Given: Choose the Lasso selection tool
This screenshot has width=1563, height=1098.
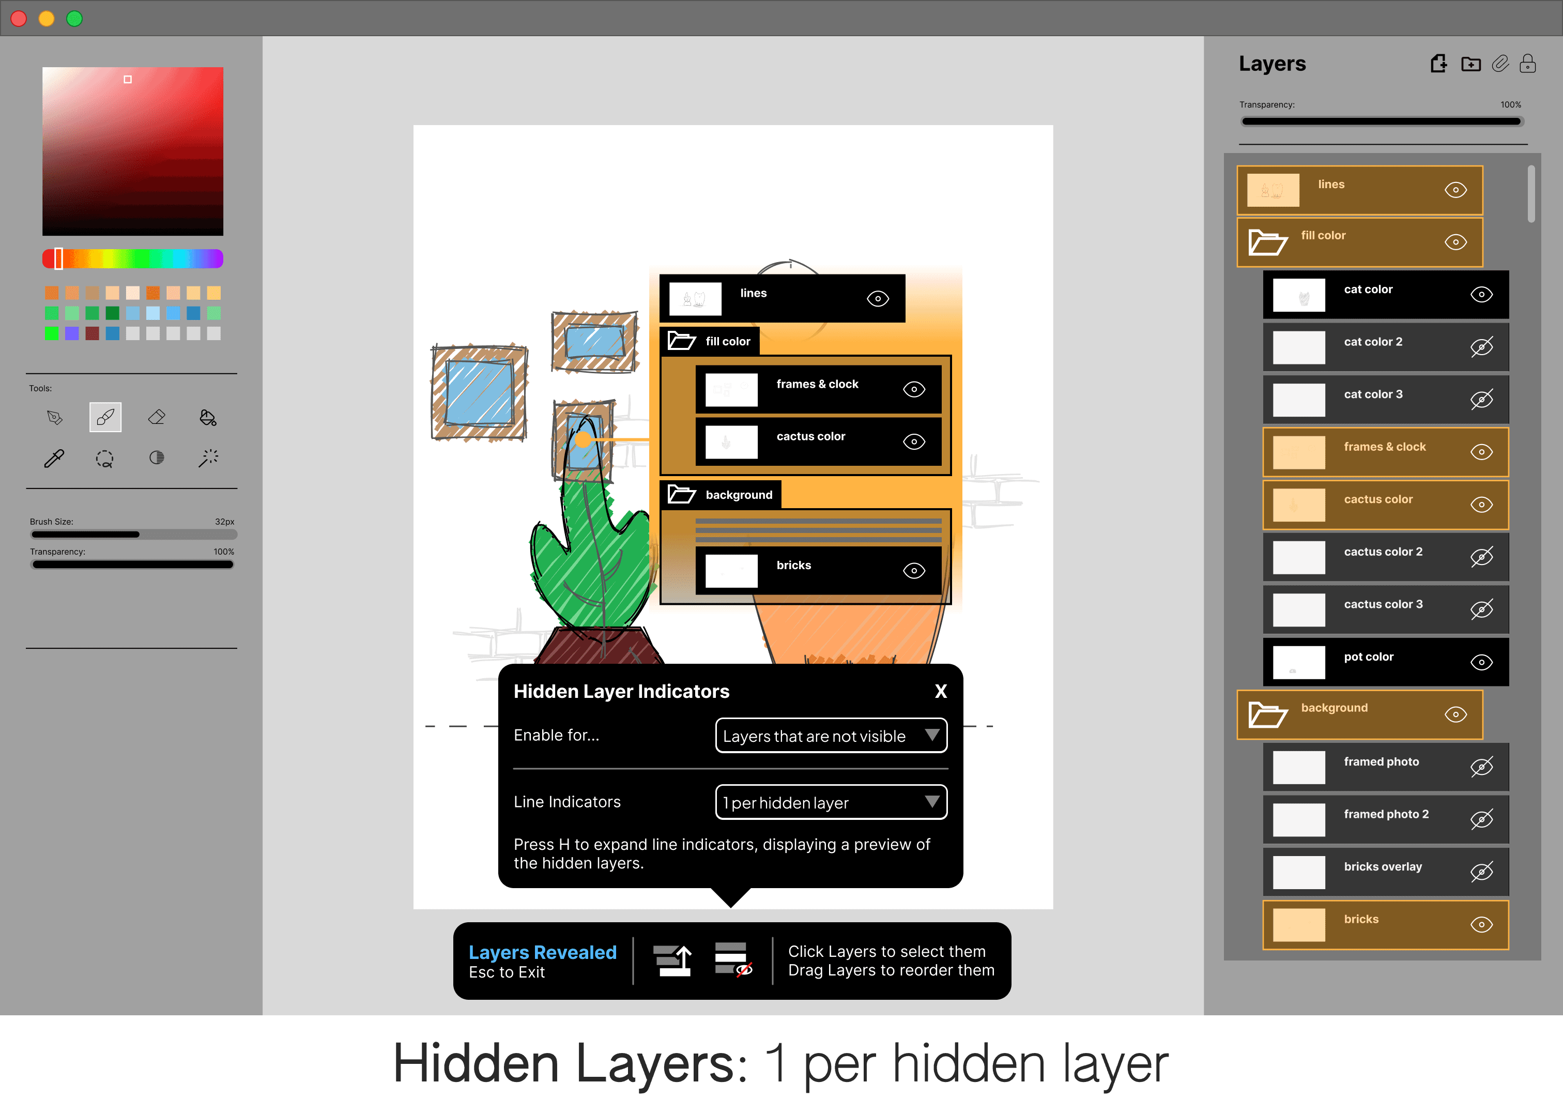Looking at the screenshot, I should [x=105, y=458].
